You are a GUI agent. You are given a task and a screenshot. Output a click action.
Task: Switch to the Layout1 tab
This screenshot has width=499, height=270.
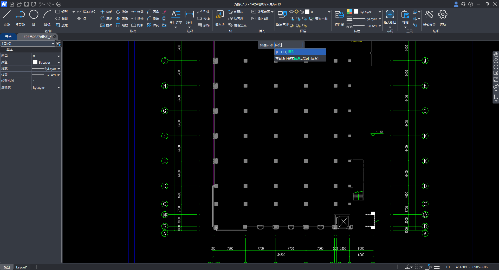coord(22,267)
